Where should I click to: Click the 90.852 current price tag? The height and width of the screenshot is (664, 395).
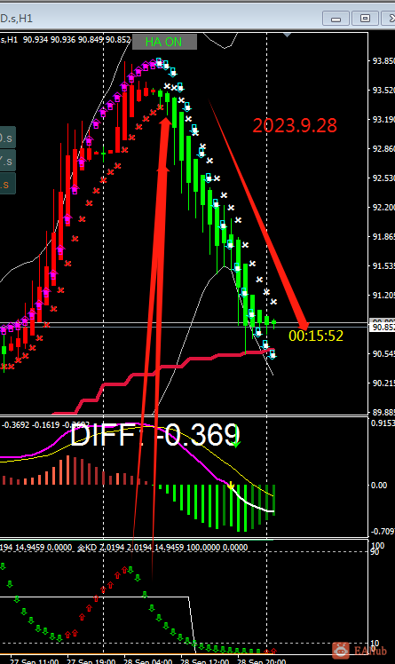click(383, 327)
